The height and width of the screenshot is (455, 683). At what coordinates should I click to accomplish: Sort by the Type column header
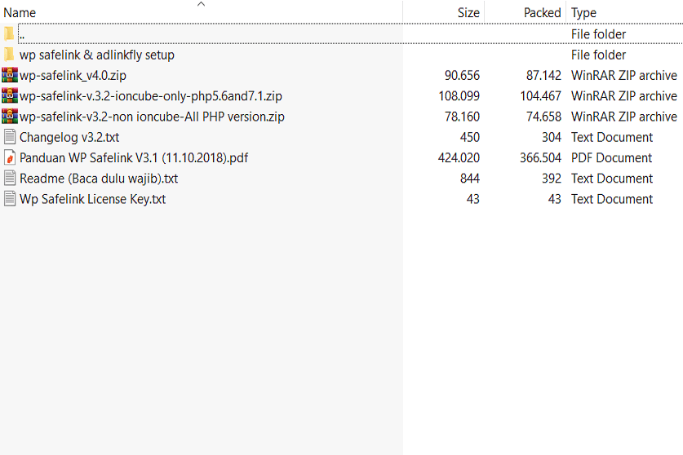[583, 13]
